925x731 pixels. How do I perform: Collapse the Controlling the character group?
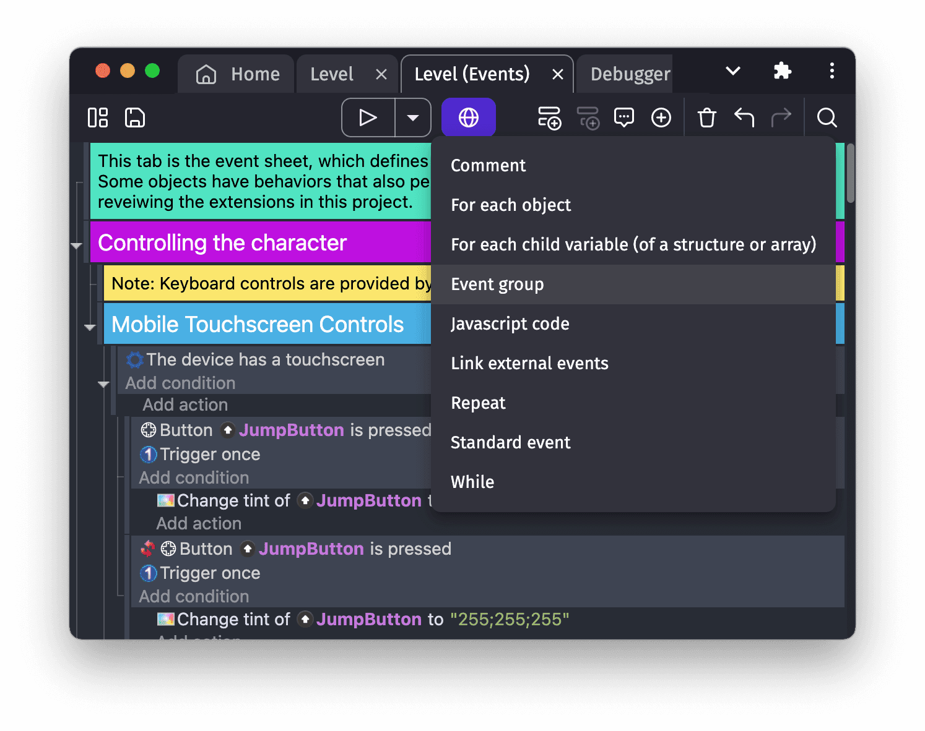pyautogui.click(x=77, y=246)
